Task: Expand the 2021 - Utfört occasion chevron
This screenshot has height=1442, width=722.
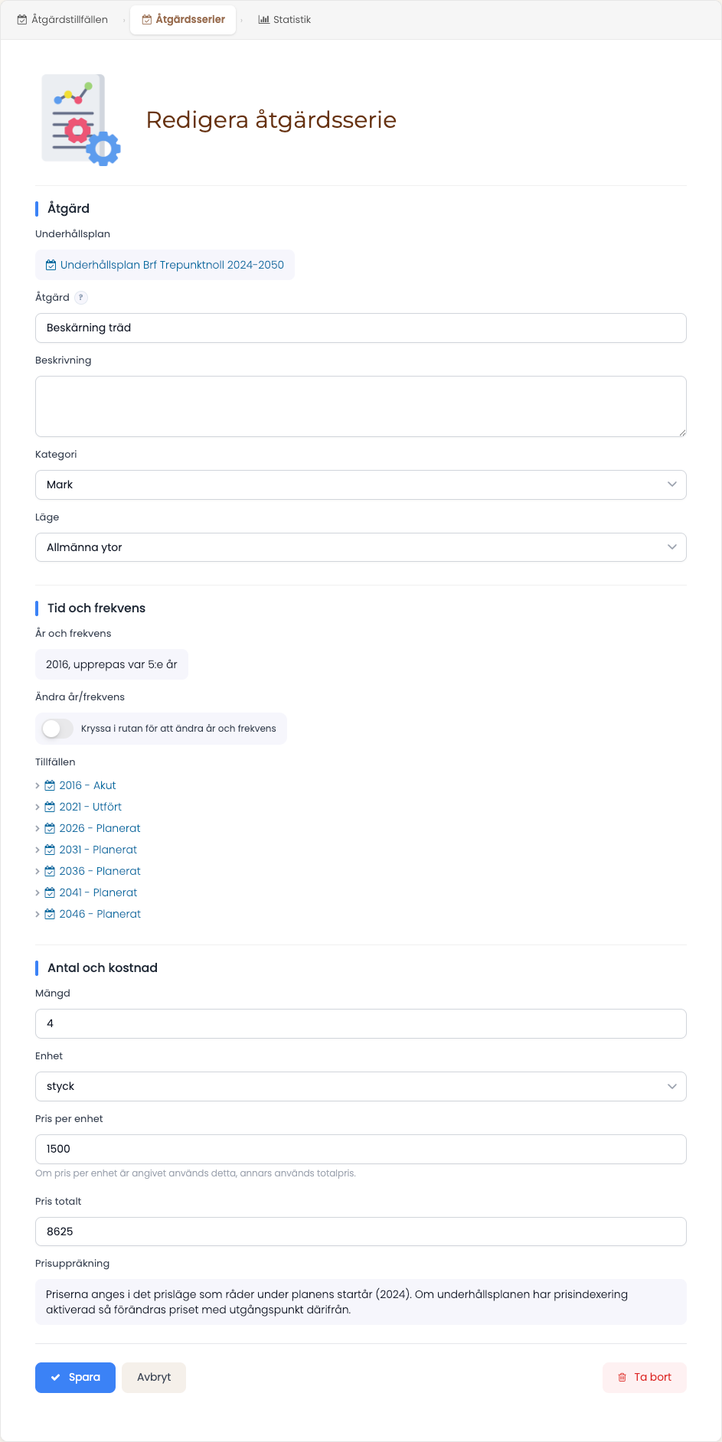Action: pyautogui.click(x=38, y=807)
